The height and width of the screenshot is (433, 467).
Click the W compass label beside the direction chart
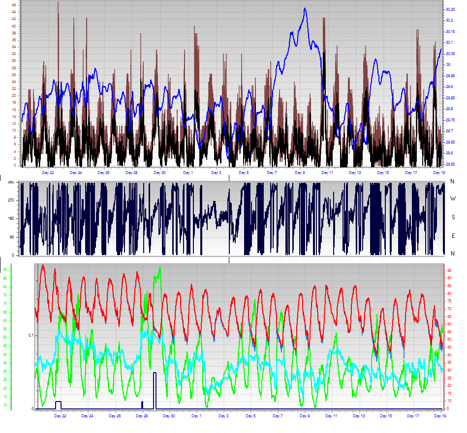click(453, 199)
